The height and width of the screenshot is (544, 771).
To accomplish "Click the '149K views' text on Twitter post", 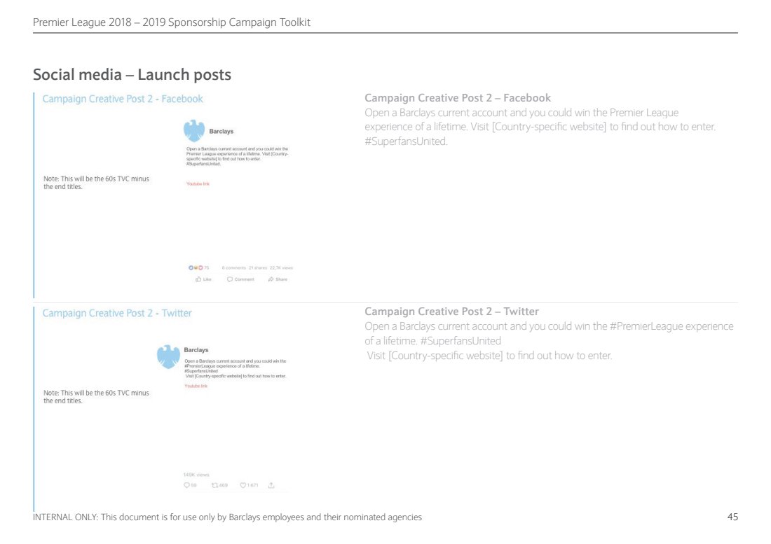I will (196, 475).
